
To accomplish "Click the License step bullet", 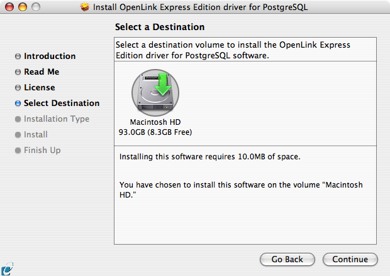I will pos(18,88).
